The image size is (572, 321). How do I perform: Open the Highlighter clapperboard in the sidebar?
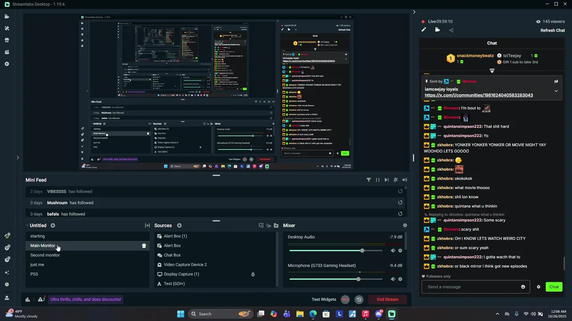point(7,52)
